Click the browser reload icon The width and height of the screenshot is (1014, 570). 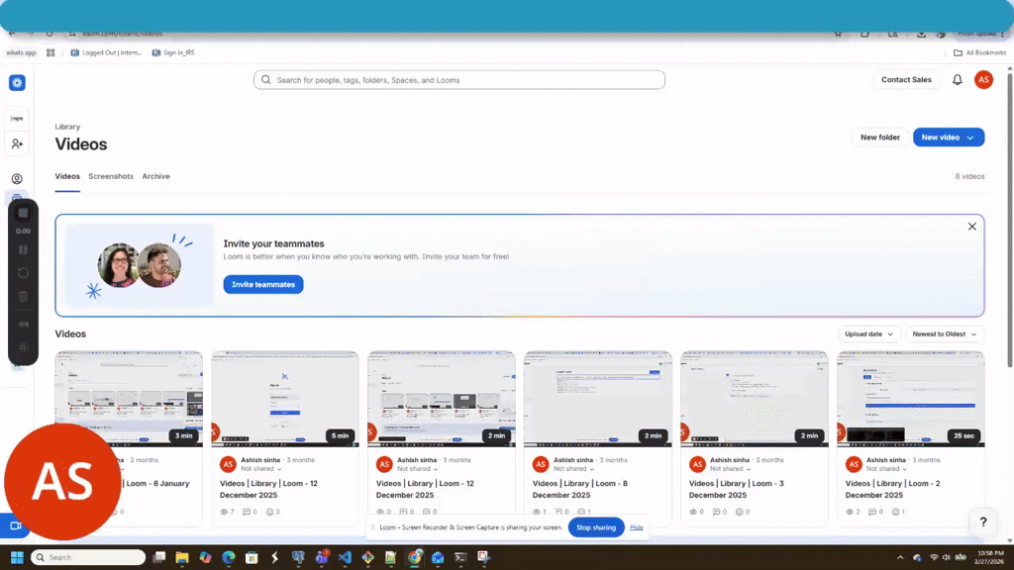pyautogui.click(x=50, y=34)
